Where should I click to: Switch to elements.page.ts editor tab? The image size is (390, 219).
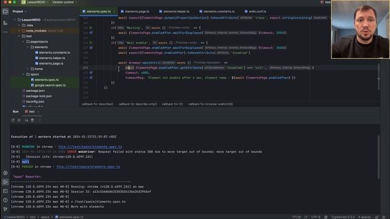[135, 12]
